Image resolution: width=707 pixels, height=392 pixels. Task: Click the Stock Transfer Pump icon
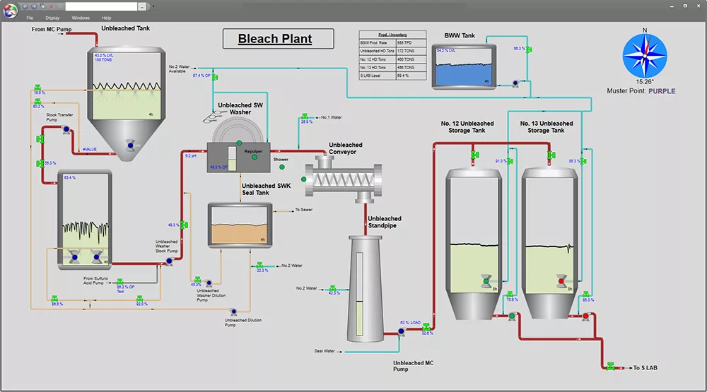[x=65, y=130]
